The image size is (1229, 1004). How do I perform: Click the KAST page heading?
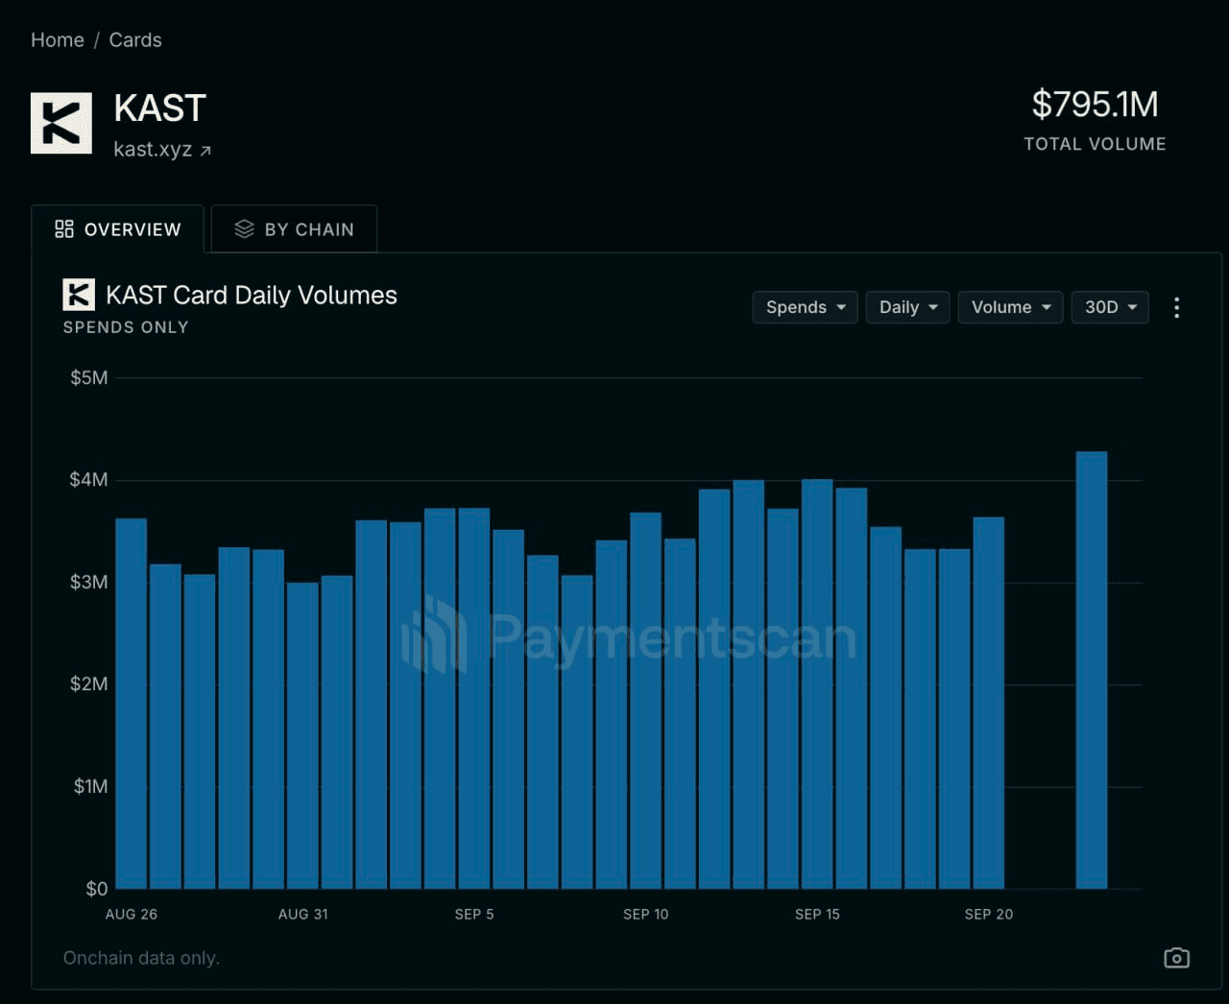pos(160,108)
